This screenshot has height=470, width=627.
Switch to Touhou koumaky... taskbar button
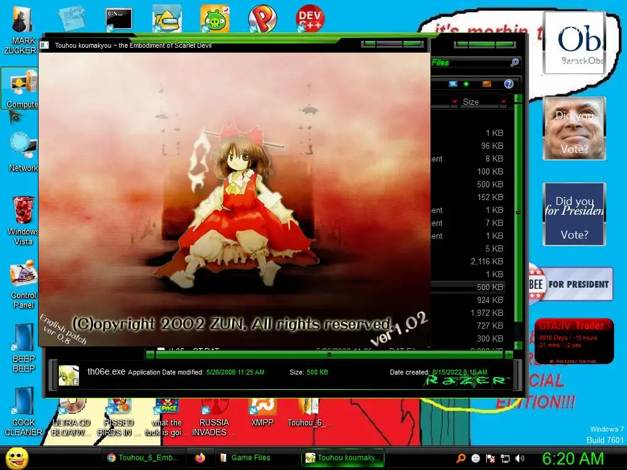pos(342,458)
